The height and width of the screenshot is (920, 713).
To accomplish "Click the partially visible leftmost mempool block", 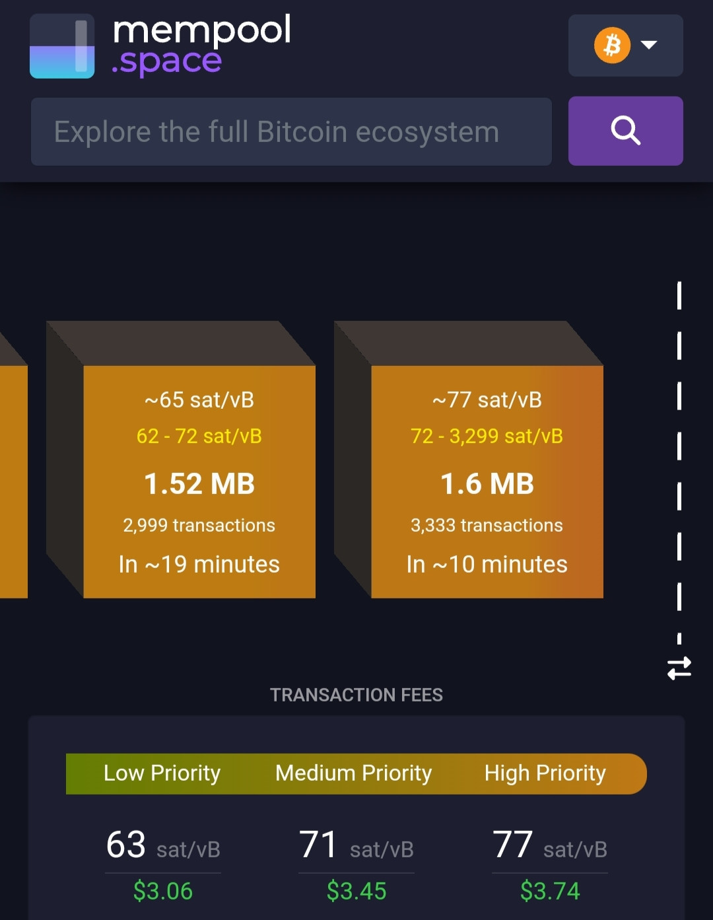I will click(x=13, y=481).
